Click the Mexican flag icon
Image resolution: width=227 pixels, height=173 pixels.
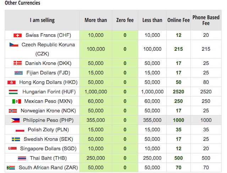click(x=17, y=101)
